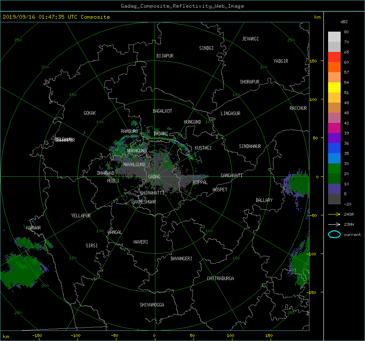Click the KOPPAL city label
365x341 pixels.
(x=200, y=182)
